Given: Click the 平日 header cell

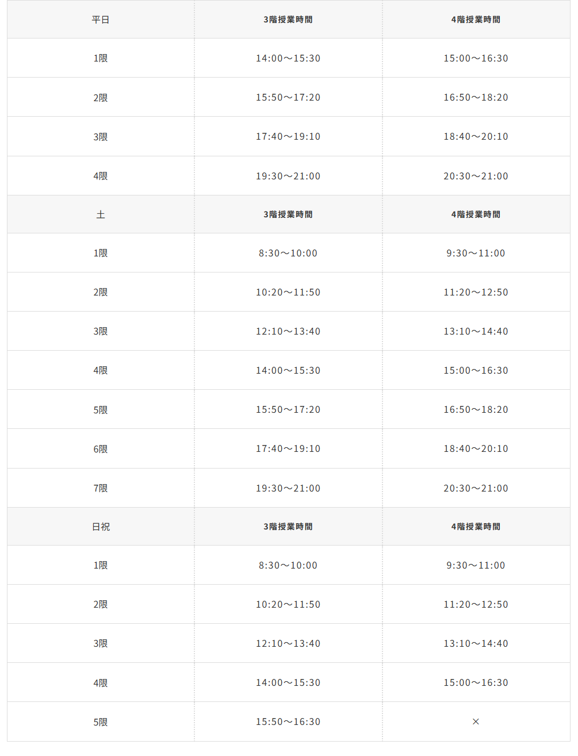Looking at the screenshot, I should 101,20.
